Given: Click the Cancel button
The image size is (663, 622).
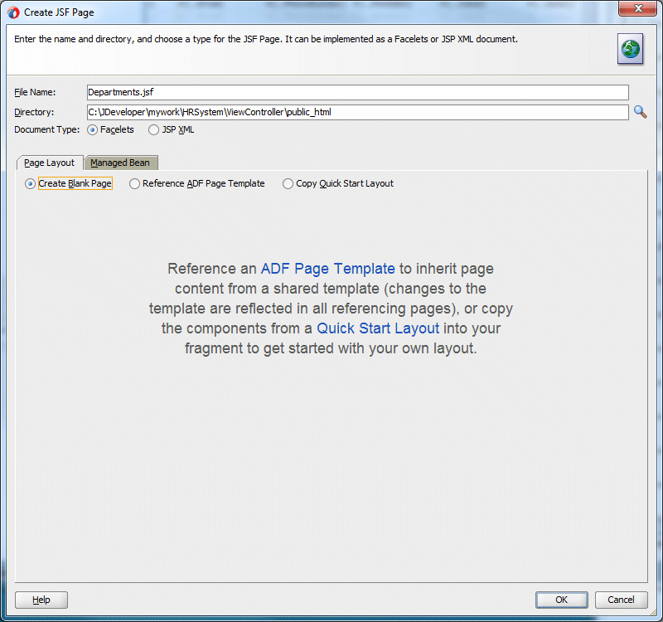Looking at the screenshot, I should (621, 600).
